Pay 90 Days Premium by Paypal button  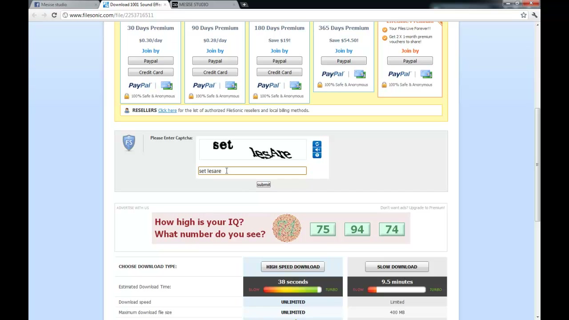[x=215, y=61]
